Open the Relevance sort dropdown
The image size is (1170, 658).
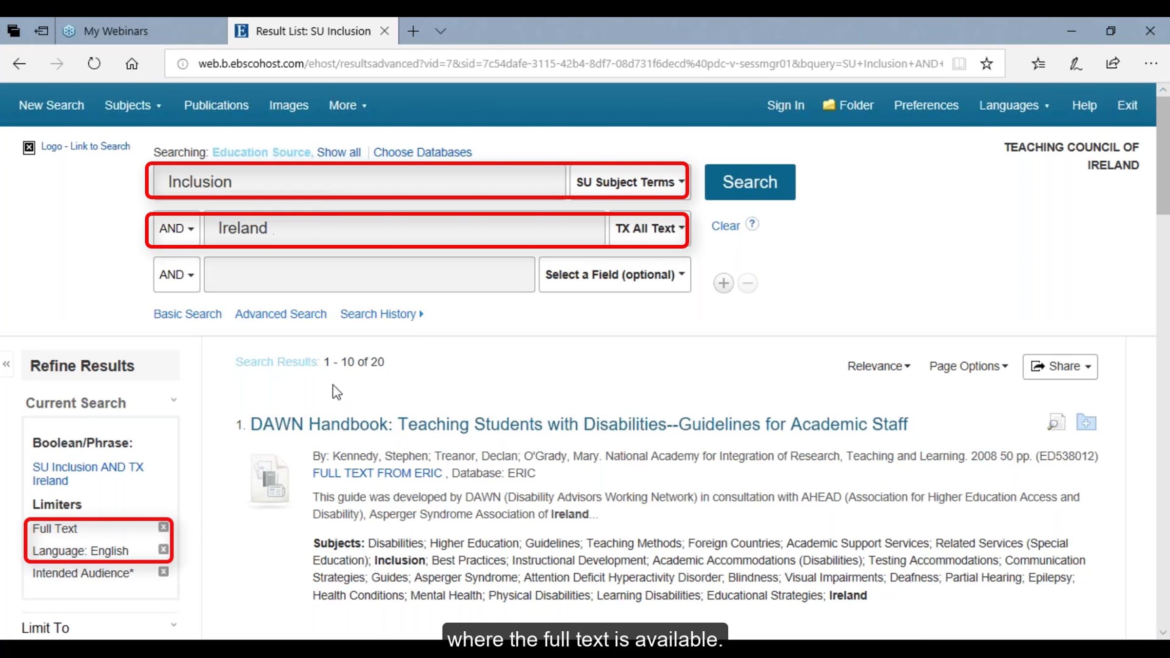[878, 366]
